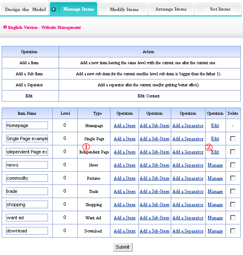Mark want ad for deletion

point(233,218)
